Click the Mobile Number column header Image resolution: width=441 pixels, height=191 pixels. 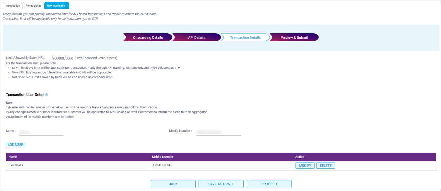tap(162, 157)
